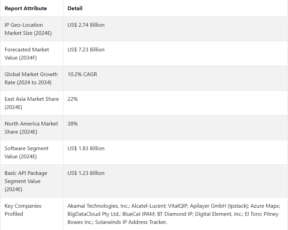Click the 10.2% CAGR value
The image size is (288, 230).
(82, 74)
